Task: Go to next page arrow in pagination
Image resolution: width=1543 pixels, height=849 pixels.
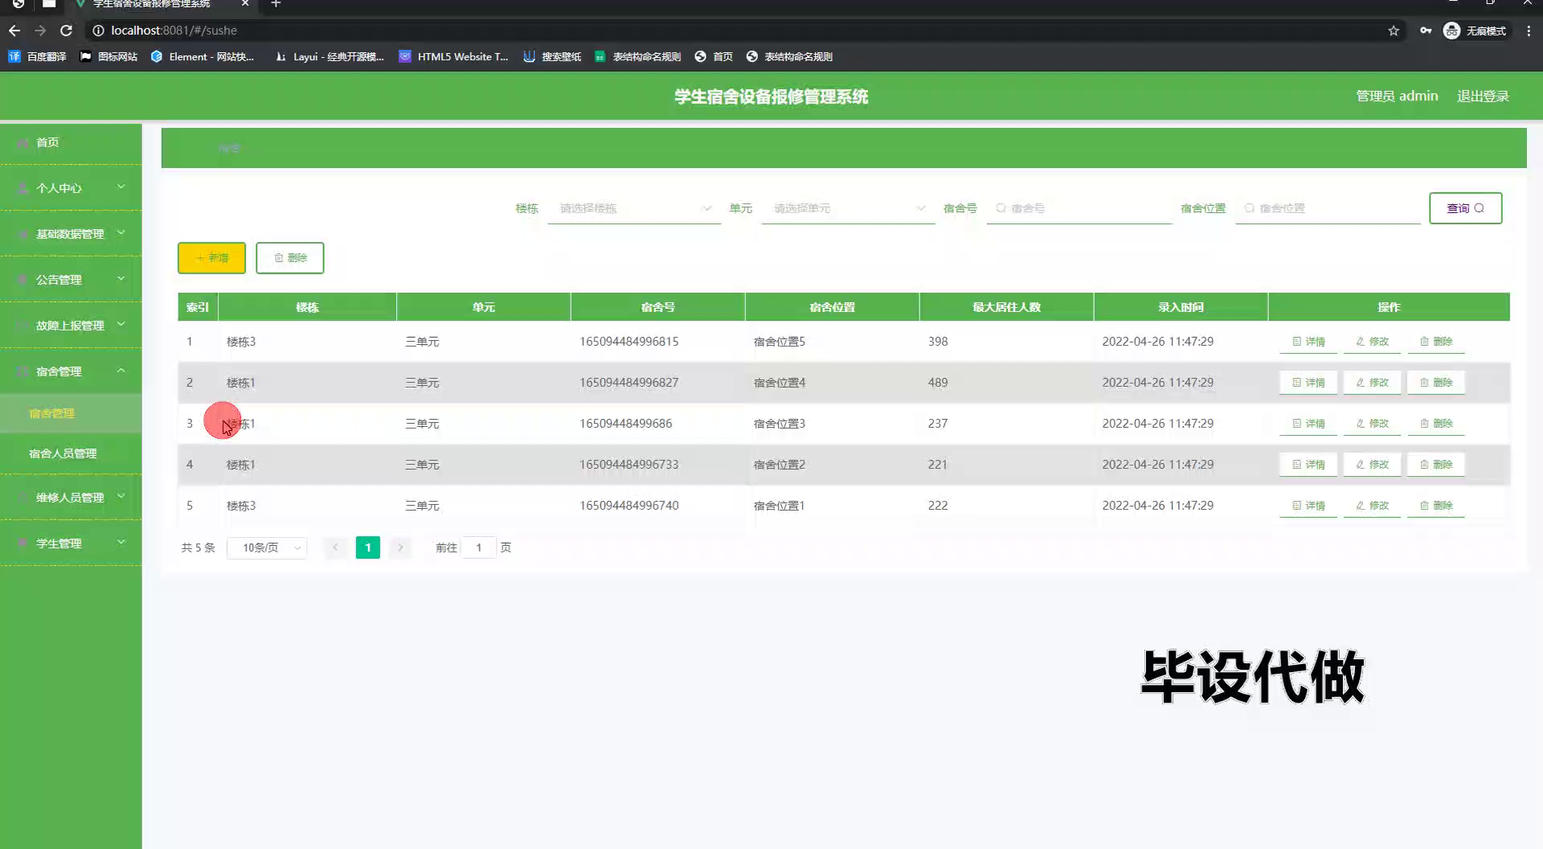Action: (x=400, y=548)
